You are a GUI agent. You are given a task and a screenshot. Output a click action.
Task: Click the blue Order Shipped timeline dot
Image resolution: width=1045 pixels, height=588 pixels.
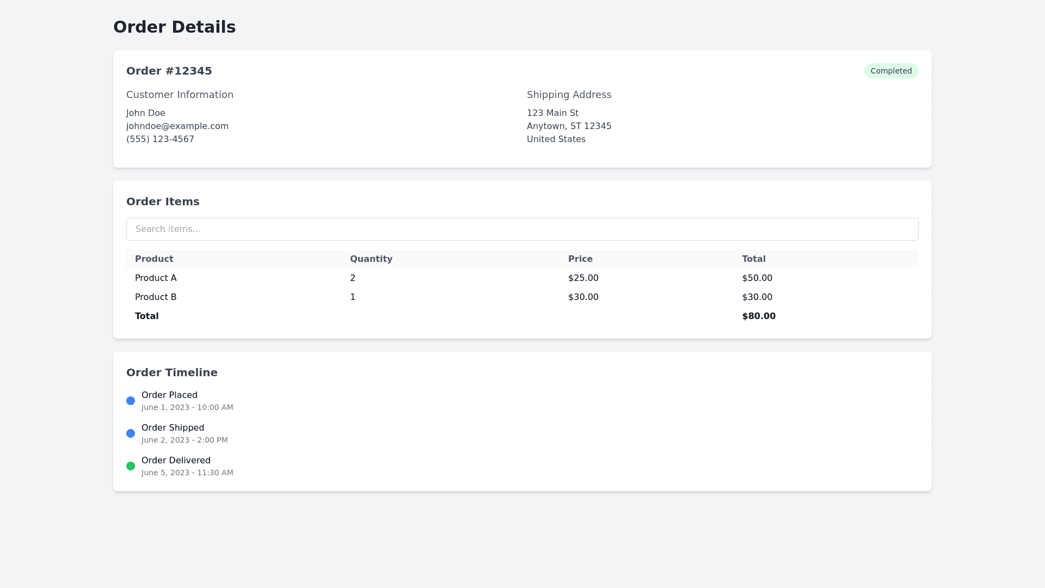click(x=131, y=433)
